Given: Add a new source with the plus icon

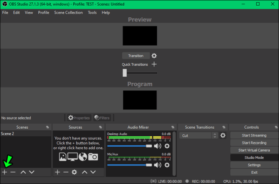Looking at the screenshot, I should (57, 172).
